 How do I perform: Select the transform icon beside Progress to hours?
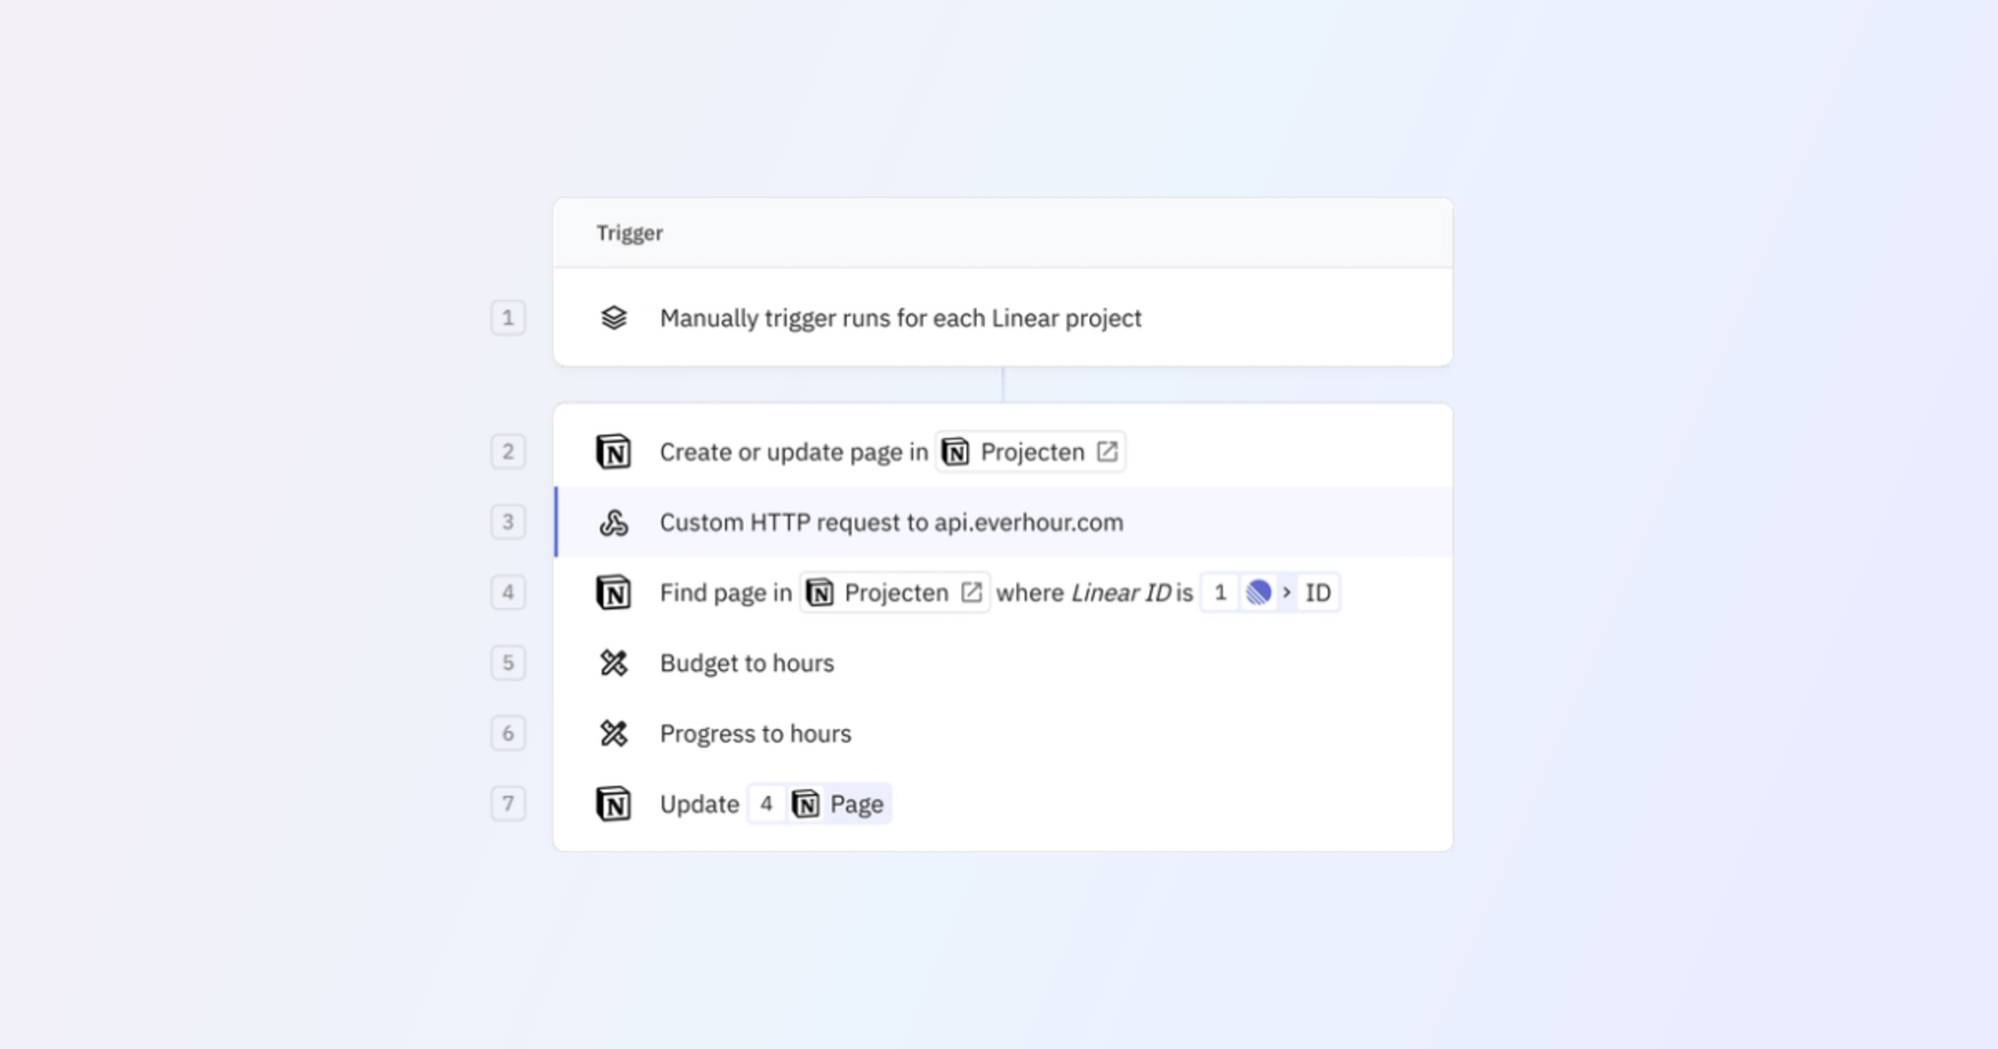[x=614, y=733]
